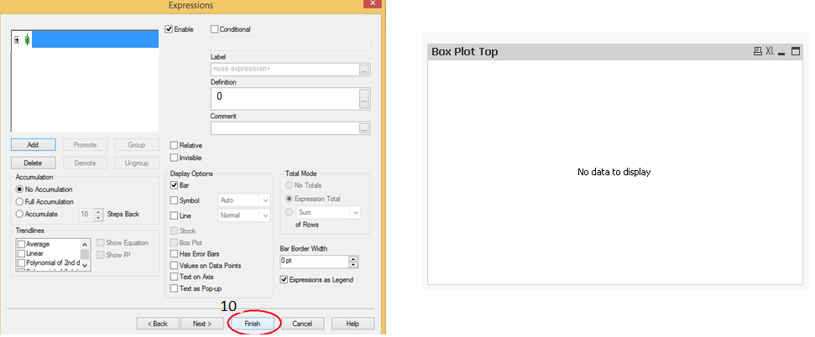Click the Finish button

[x=253, y=324]
